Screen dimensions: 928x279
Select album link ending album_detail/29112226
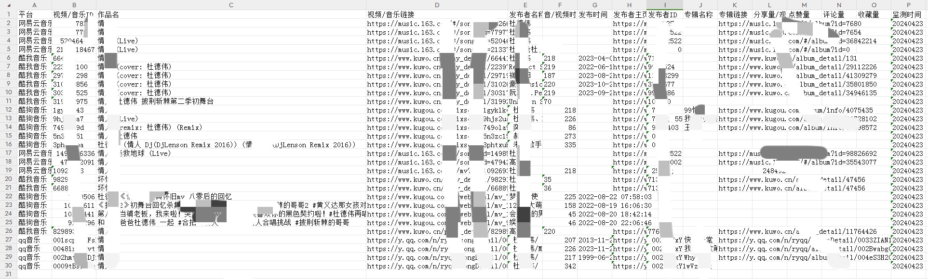[x=797, y=66]
